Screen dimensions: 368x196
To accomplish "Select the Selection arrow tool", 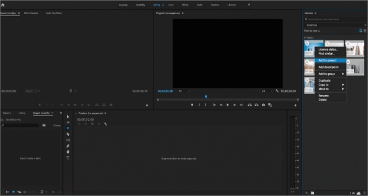I will coord(68,117).
